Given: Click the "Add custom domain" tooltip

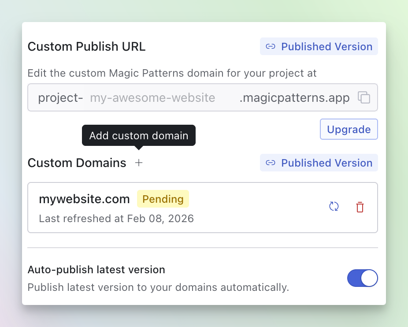Looking at the screenshot, I should [x=138, y=136].
